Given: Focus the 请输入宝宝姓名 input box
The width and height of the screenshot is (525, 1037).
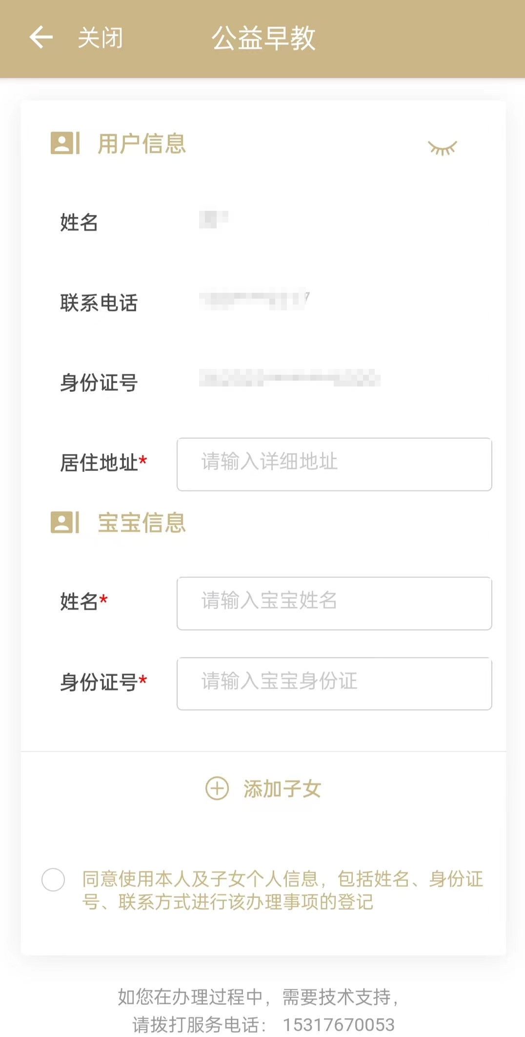Looking at the screenshot, I should (334, 603).
